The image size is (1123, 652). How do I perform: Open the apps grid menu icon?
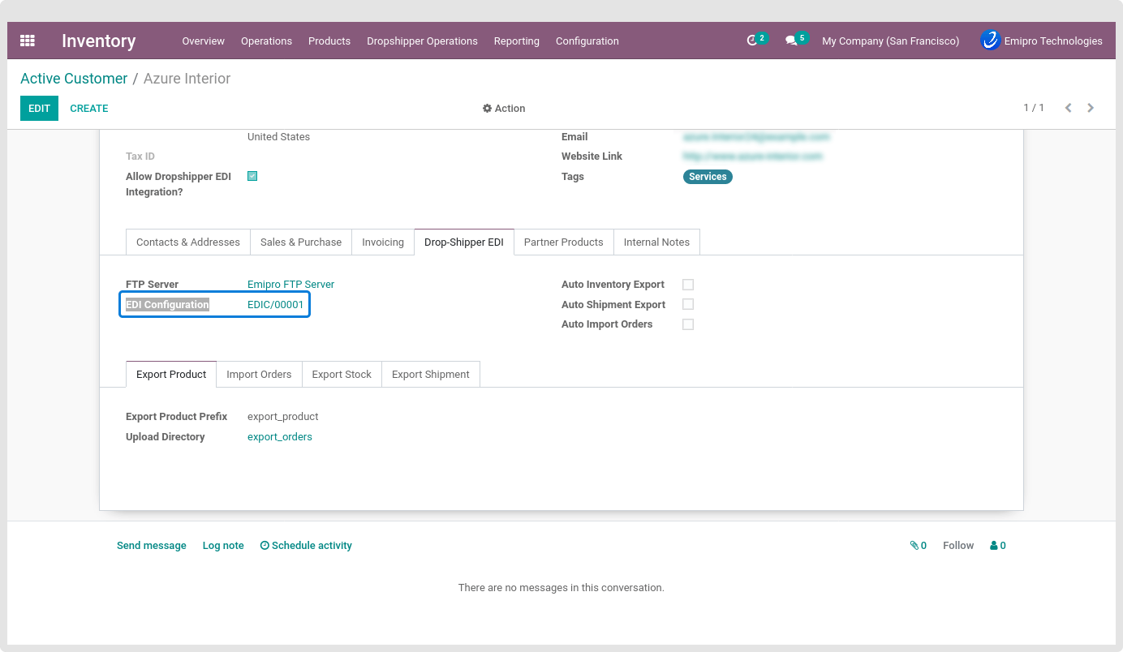(28, 41)
